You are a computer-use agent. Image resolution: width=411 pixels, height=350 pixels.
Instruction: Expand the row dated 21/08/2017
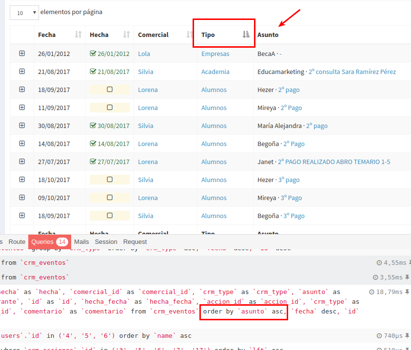point(22,72)
